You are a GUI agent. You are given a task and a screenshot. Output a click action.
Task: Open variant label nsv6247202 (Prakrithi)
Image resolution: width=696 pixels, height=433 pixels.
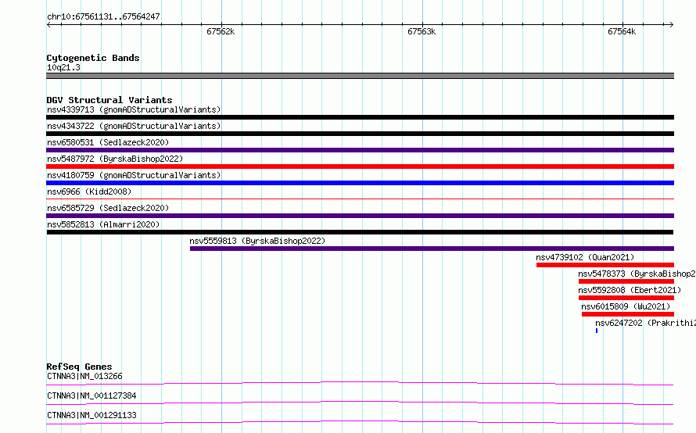(x=645, y=323)
